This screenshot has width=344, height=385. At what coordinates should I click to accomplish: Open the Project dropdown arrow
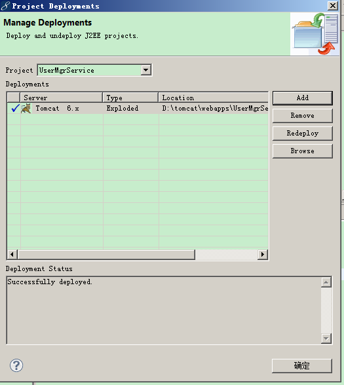145,70
